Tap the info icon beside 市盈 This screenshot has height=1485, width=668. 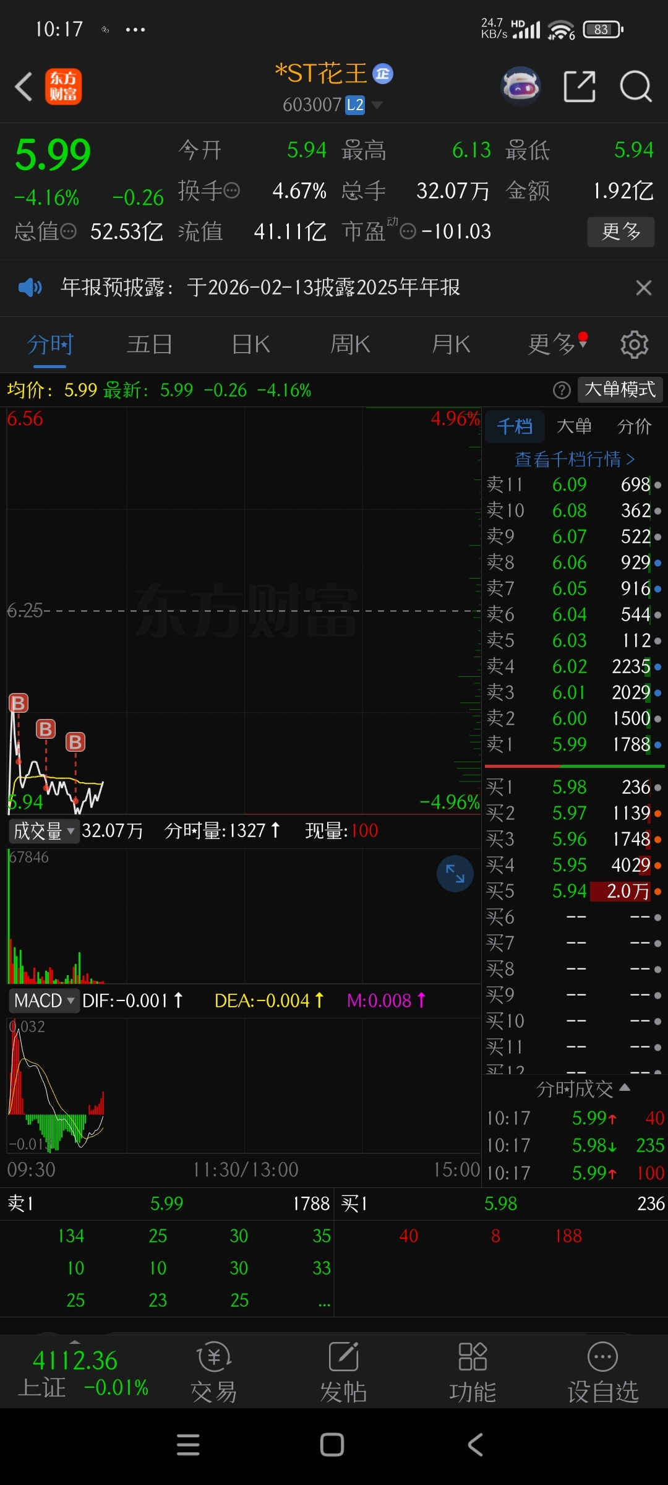pos(408,231)
